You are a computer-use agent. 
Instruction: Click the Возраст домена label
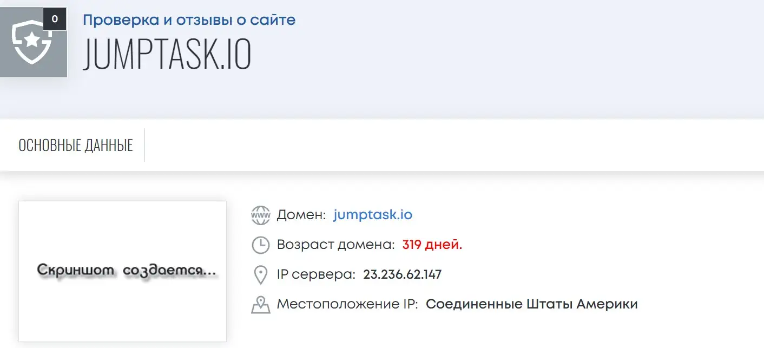coord(336,245)
